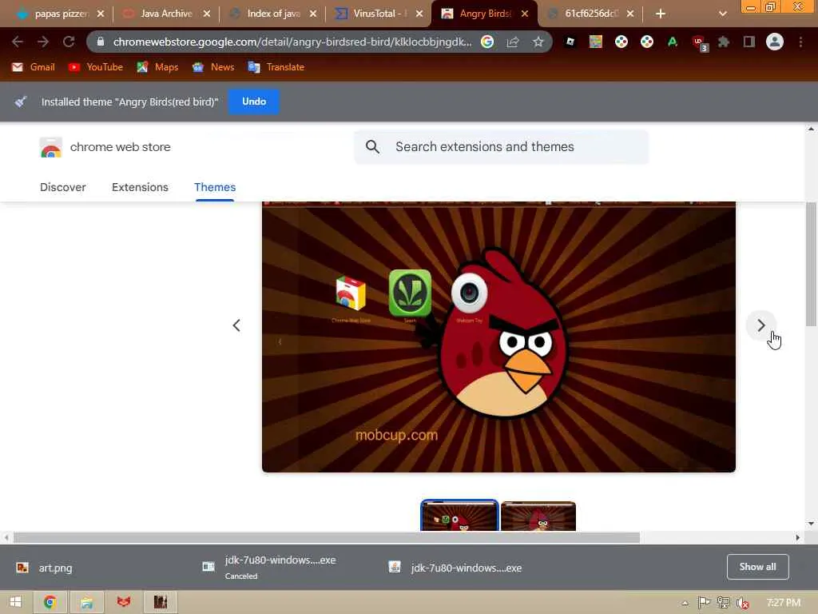This screenshot has width=818, height=614.
Task: Go to the Extensions section
Action: [x=140, y=187]
